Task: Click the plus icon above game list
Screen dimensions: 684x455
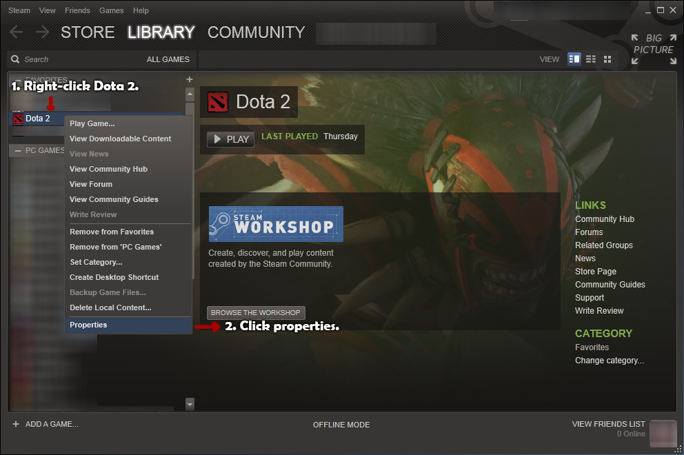Action: click(x=190, y=79)
